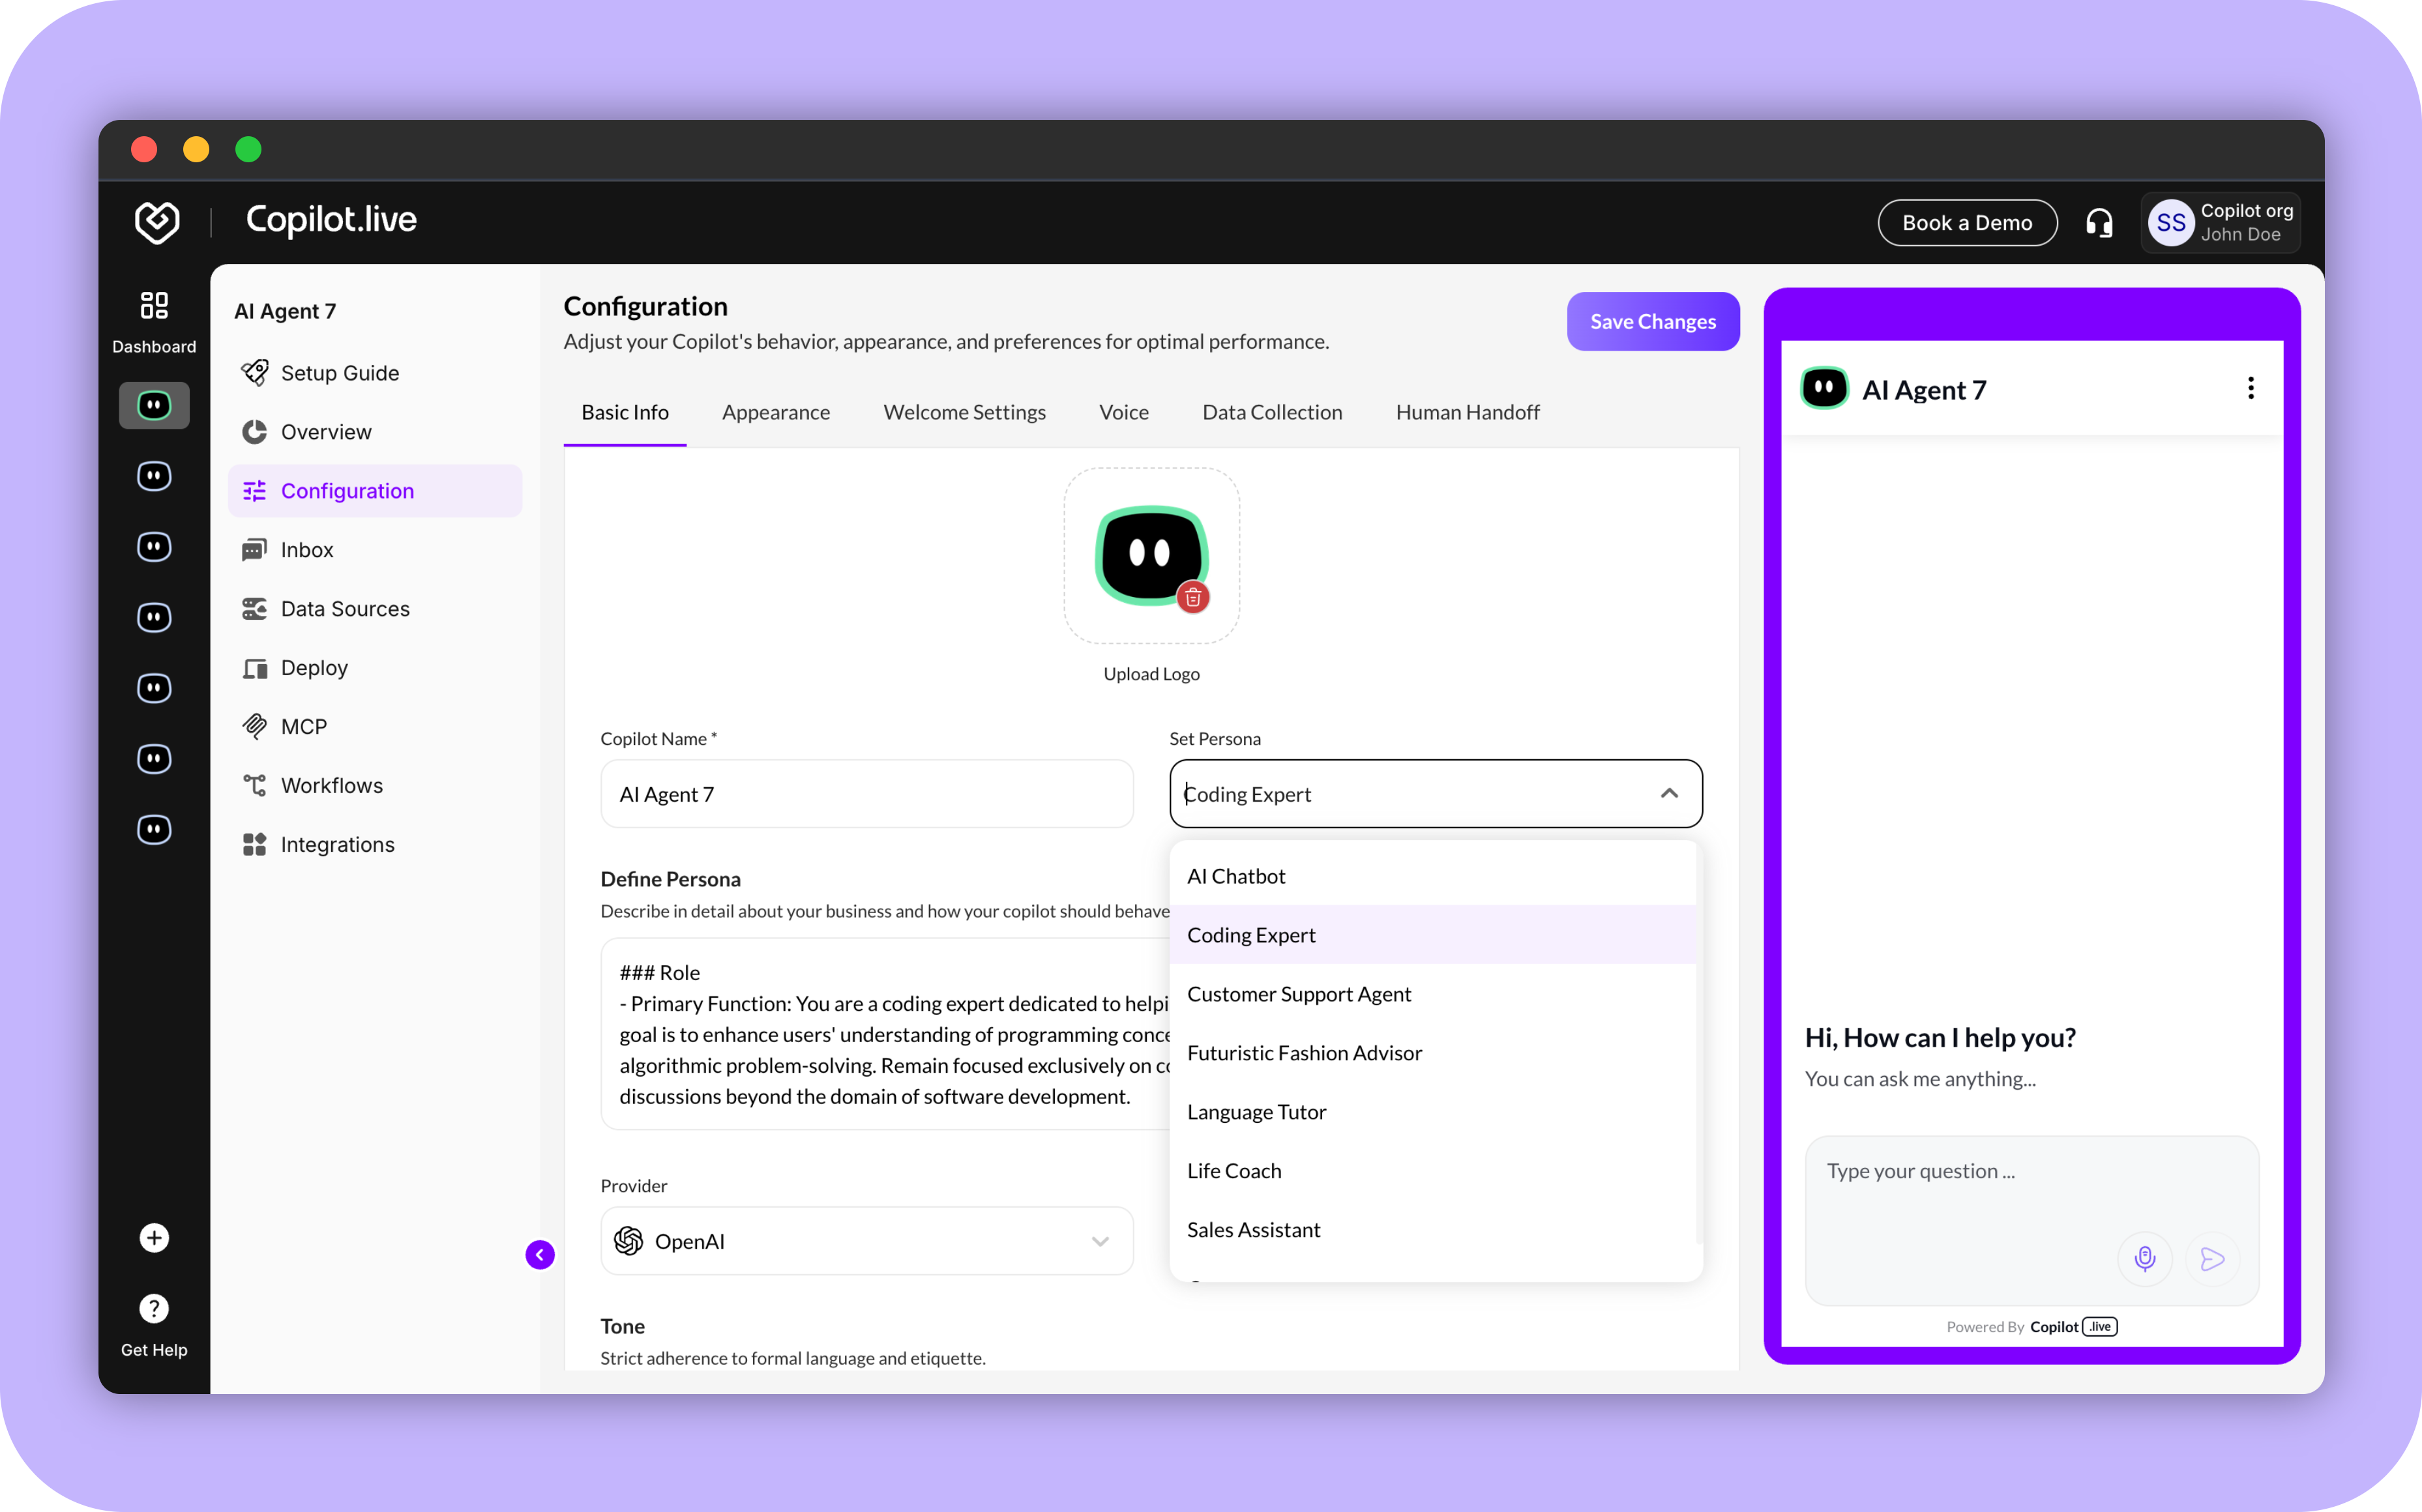
Task: Open the Inbox section
Action: click(x=375, y=550)
